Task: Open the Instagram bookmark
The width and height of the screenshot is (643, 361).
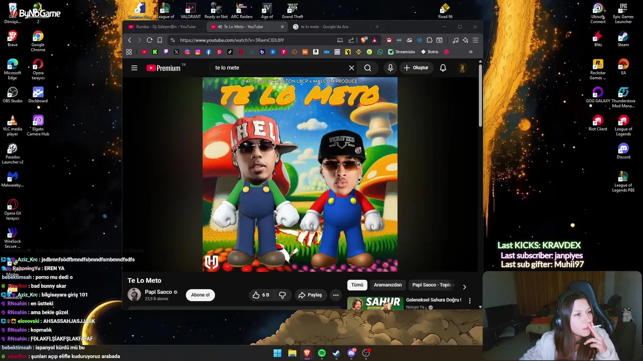Action: [x=198, y=52]
